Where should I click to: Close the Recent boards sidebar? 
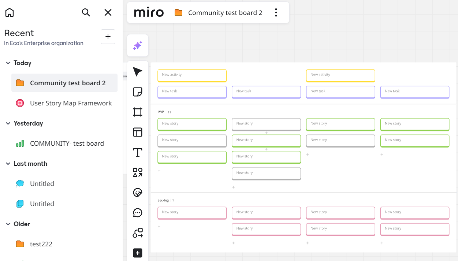click(x=108, y=12)
